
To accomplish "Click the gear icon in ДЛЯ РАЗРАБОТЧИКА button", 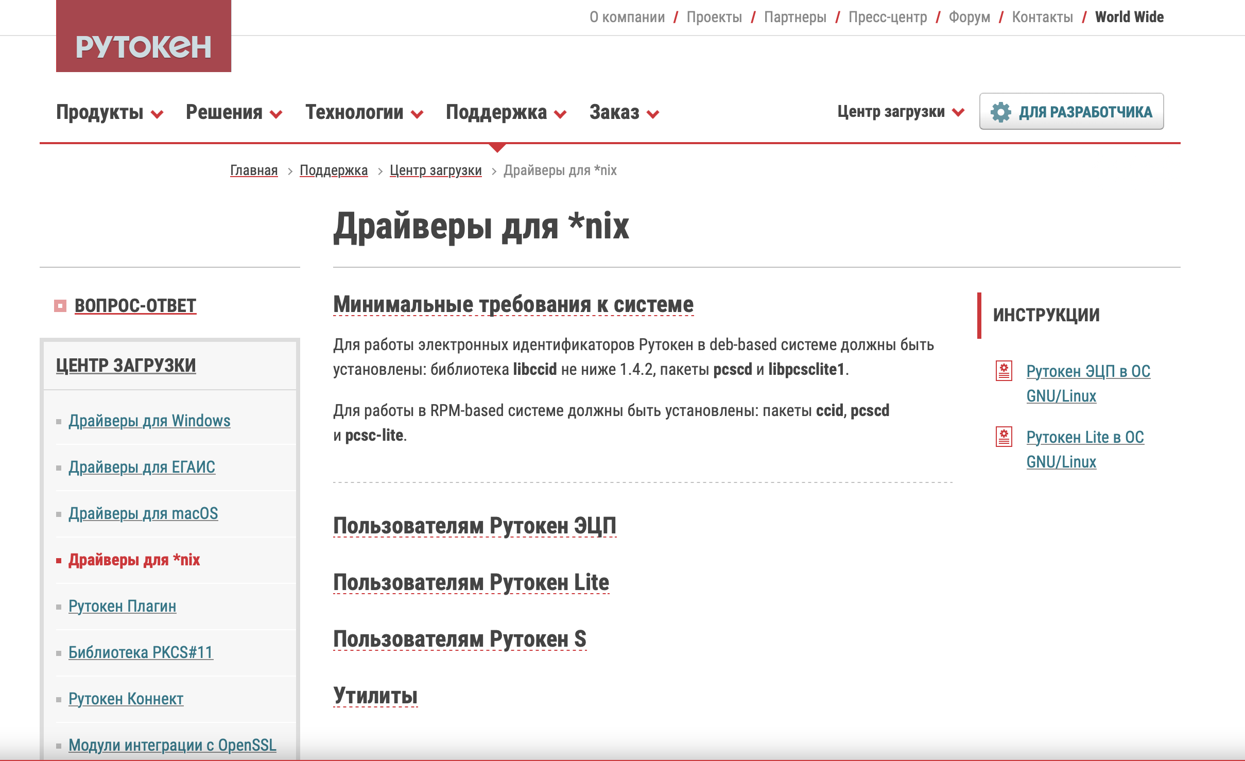I will pyautogui.click(x=1001, y=112).
